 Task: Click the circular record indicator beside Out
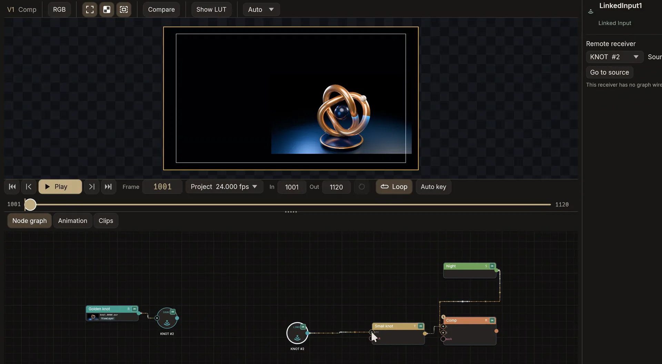pyautogui.click(x=362, y=186)
